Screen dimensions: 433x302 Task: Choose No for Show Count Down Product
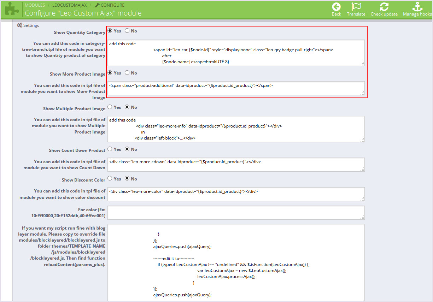(127, 149)
